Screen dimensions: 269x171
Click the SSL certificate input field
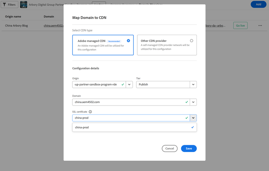[x=129, y=118]
